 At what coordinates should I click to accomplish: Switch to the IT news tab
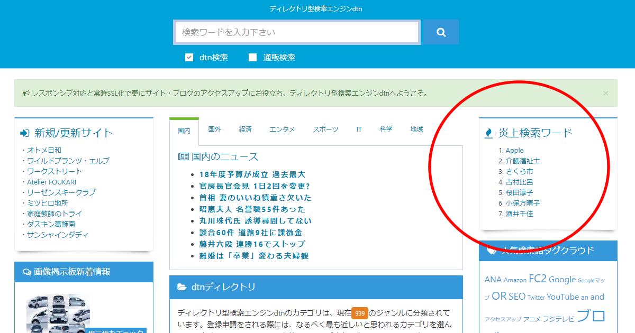tap(359, 129)
